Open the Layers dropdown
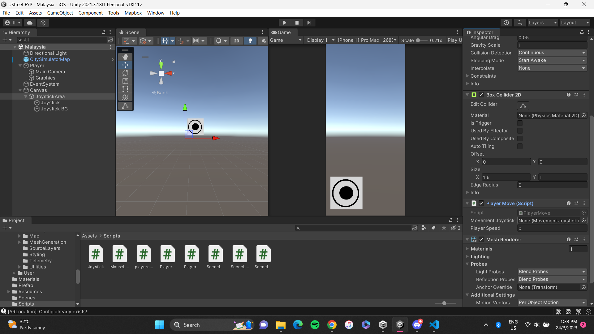 [542, 23]
